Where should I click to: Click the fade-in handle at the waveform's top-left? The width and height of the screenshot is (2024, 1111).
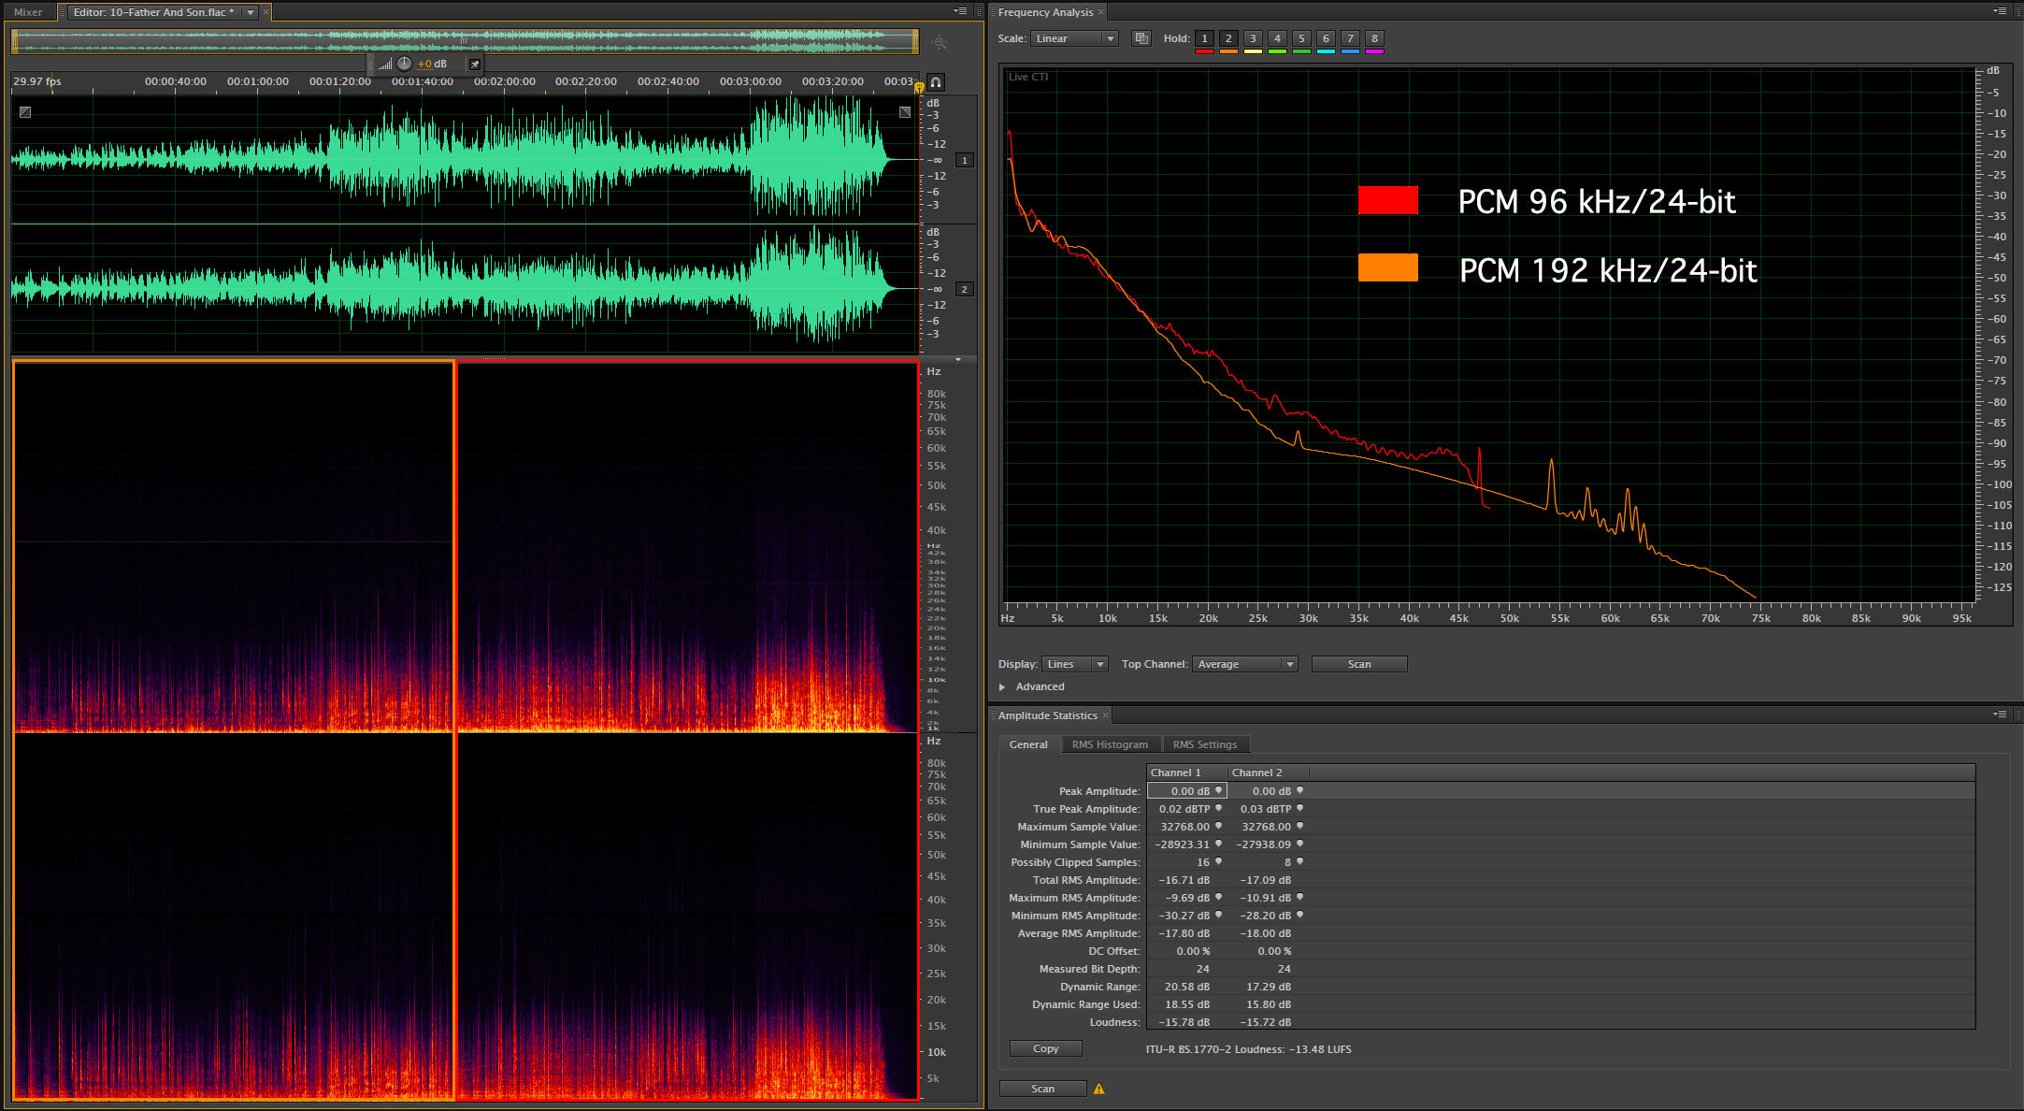click(25, 112)
